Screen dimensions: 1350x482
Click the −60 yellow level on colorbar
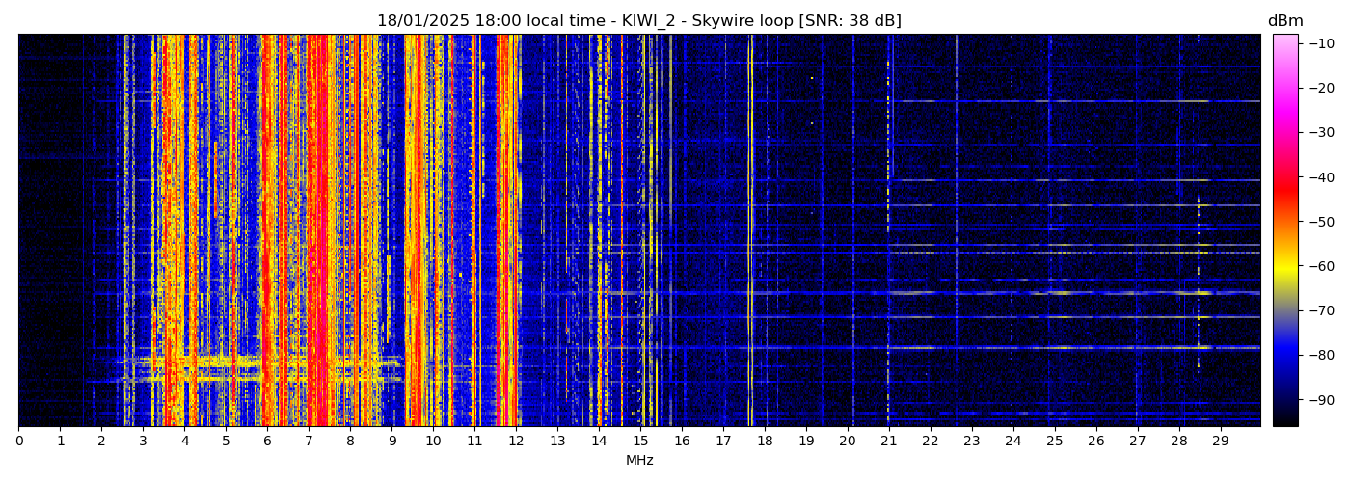1285,266
